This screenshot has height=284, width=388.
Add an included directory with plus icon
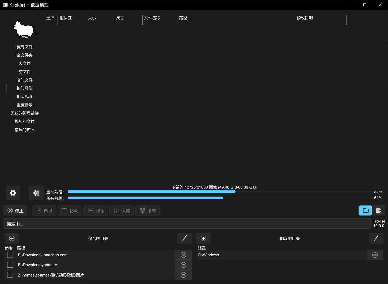(12, 238)
